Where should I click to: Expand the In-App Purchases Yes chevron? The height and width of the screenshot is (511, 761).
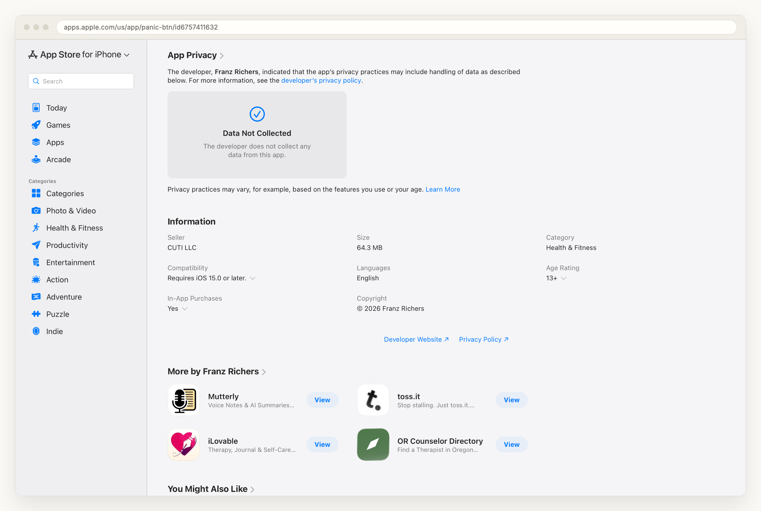pos(185,308)
